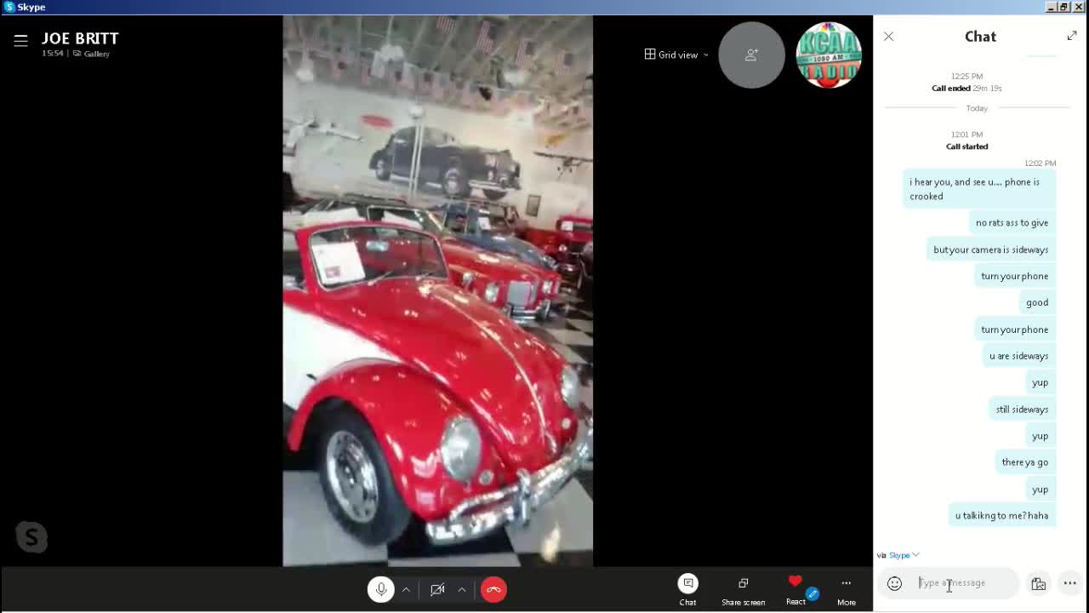
Task: Open more message options (three dots)
Action: pyautogui.click(x=1069, y=583)
